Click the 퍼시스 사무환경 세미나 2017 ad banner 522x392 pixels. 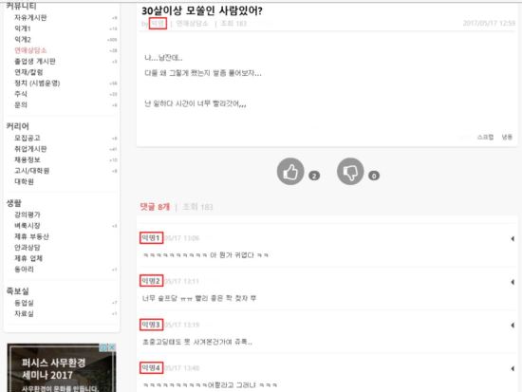pos(62,367)
